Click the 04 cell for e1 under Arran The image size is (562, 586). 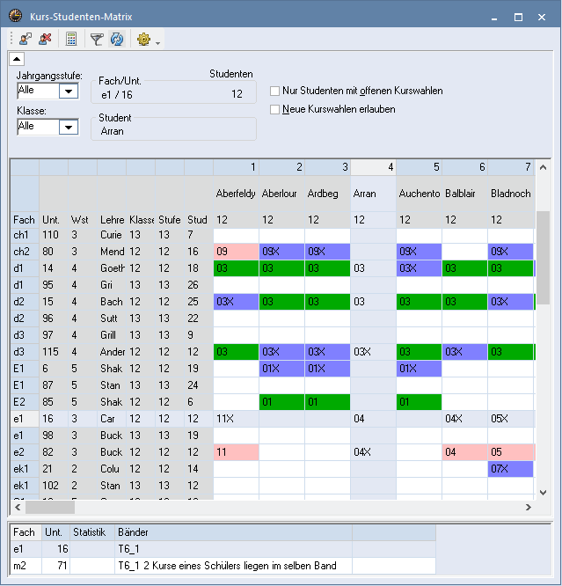click(373, 419)
